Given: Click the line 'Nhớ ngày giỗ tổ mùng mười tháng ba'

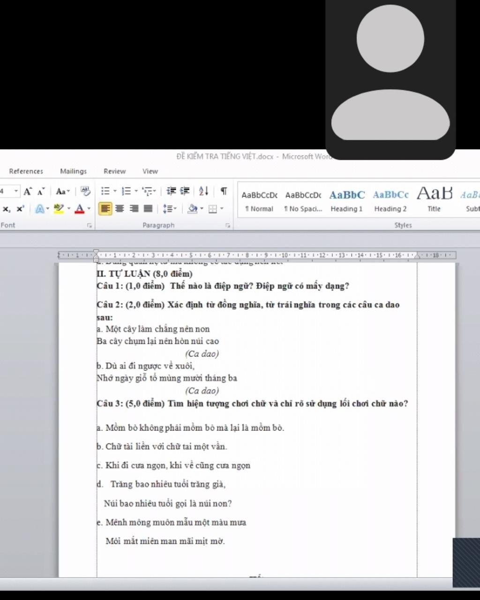Looking at the screenshot, I should click(x=167, y=378).
